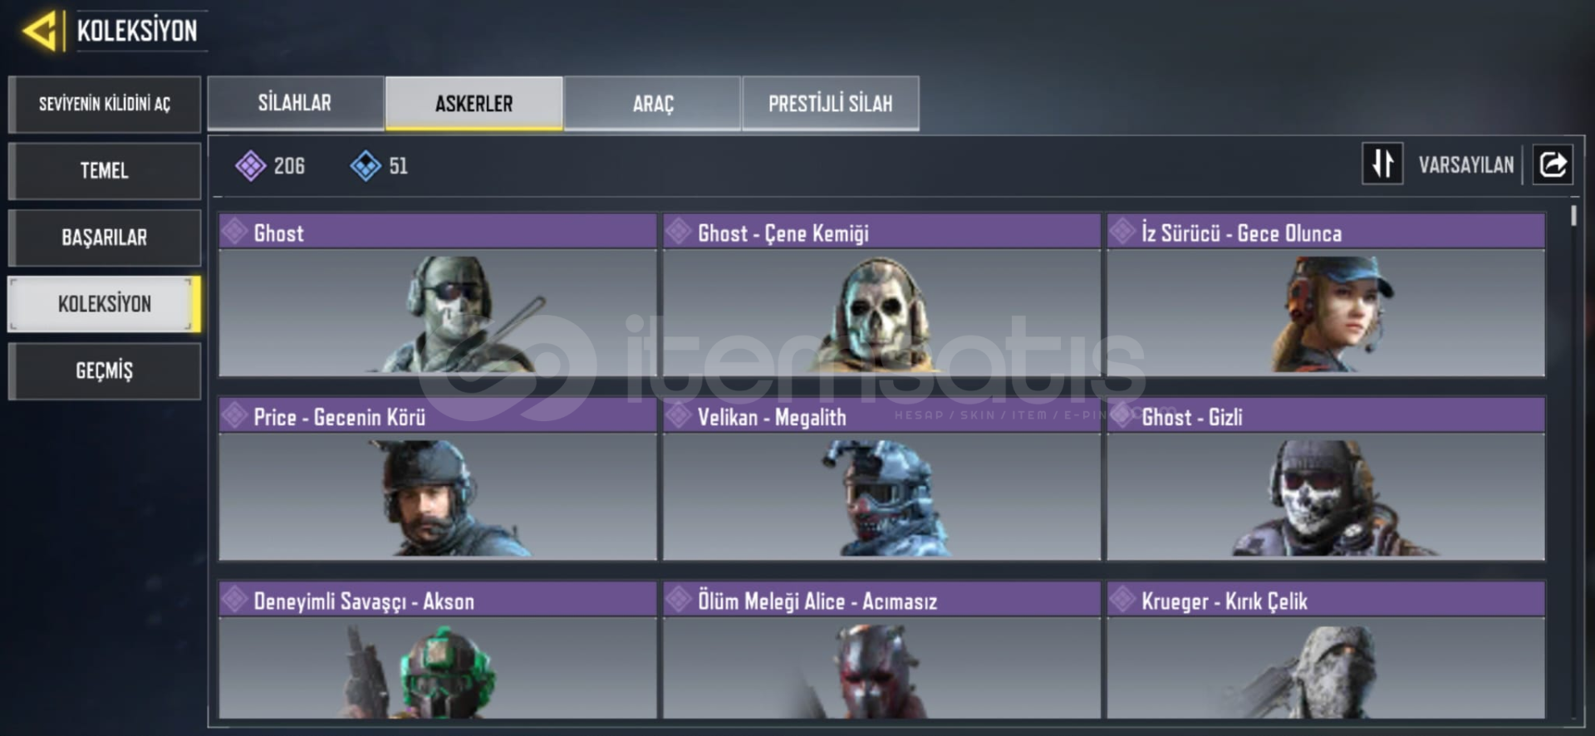
Task: Open the Varsayılan sort dropdown
Action: (x=1465, y=164)
